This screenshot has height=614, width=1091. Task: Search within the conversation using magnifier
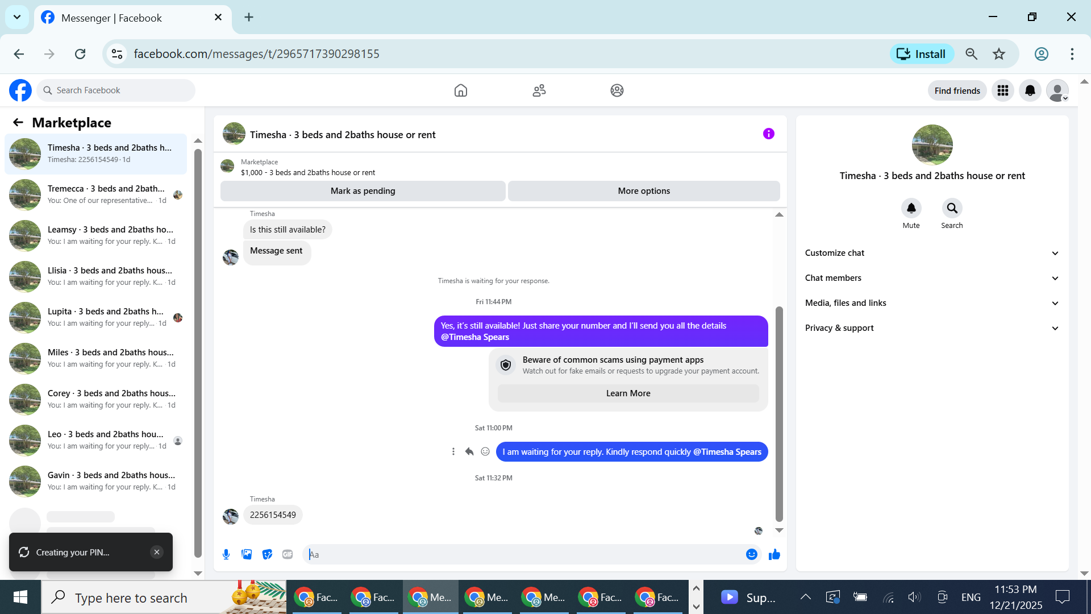click(952, 208)
